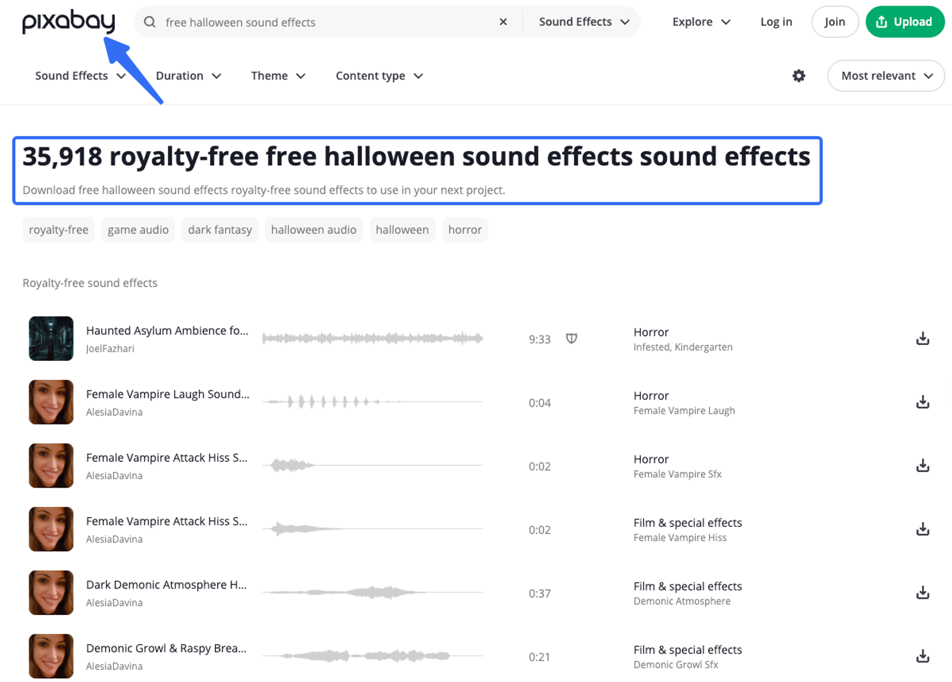Expand the Theme filter
Viewport: 952px width, 682px height.
click(278, 76)
